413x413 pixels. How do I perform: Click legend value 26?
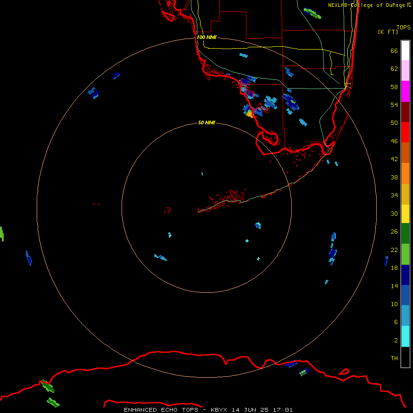(x=394, y=232)
